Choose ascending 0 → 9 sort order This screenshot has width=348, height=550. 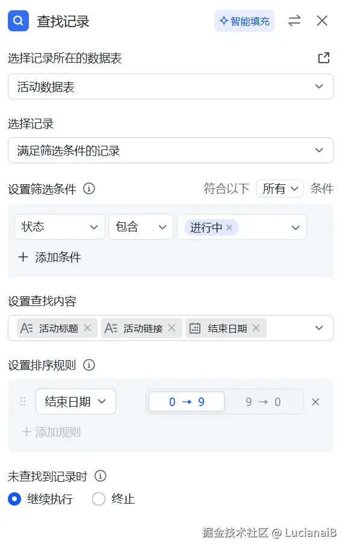[187, 402]
